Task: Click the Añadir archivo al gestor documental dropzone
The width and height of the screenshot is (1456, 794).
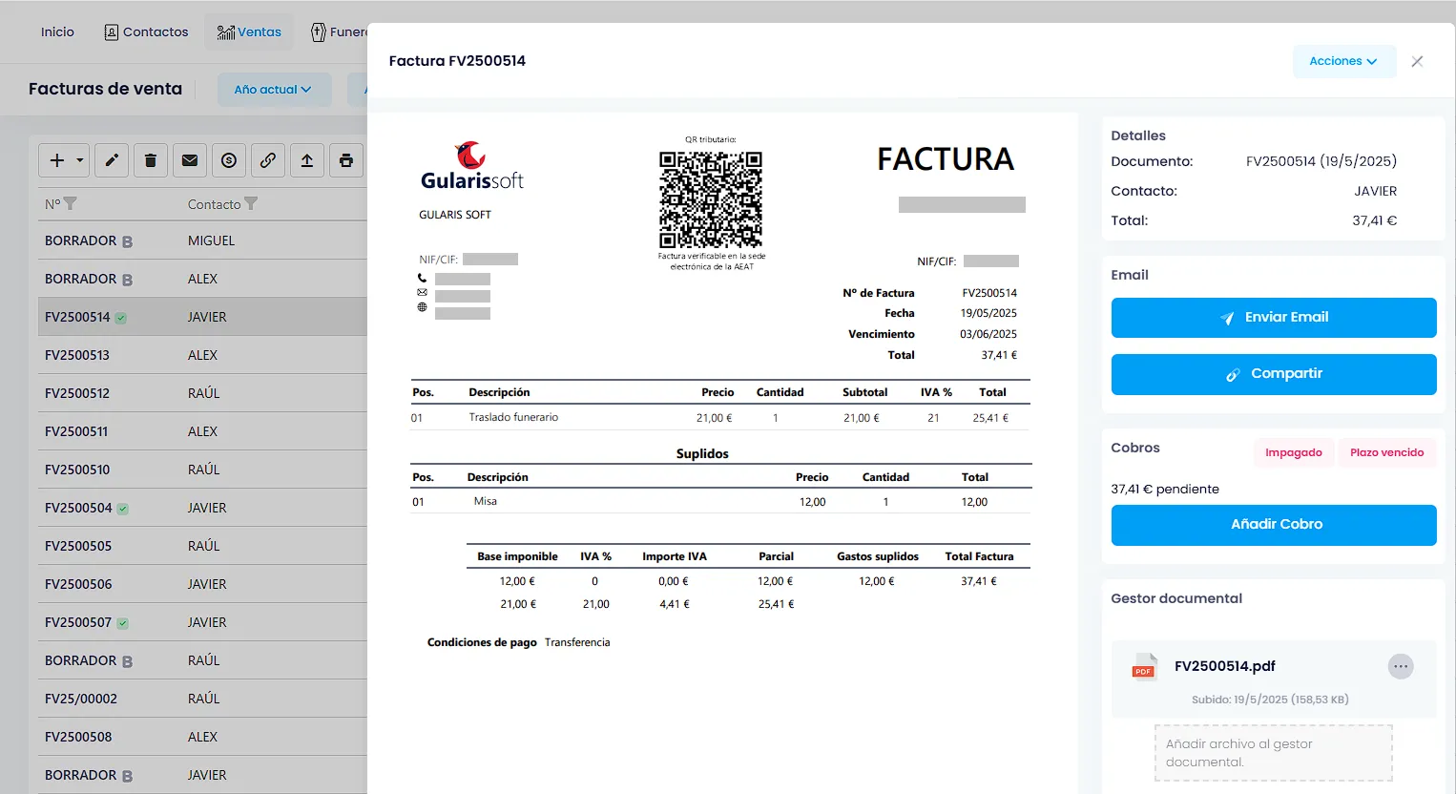Action: point(1273,753)
